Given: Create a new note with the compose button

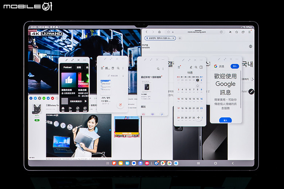Looking at the screenshot, I should tap(120, 105).
